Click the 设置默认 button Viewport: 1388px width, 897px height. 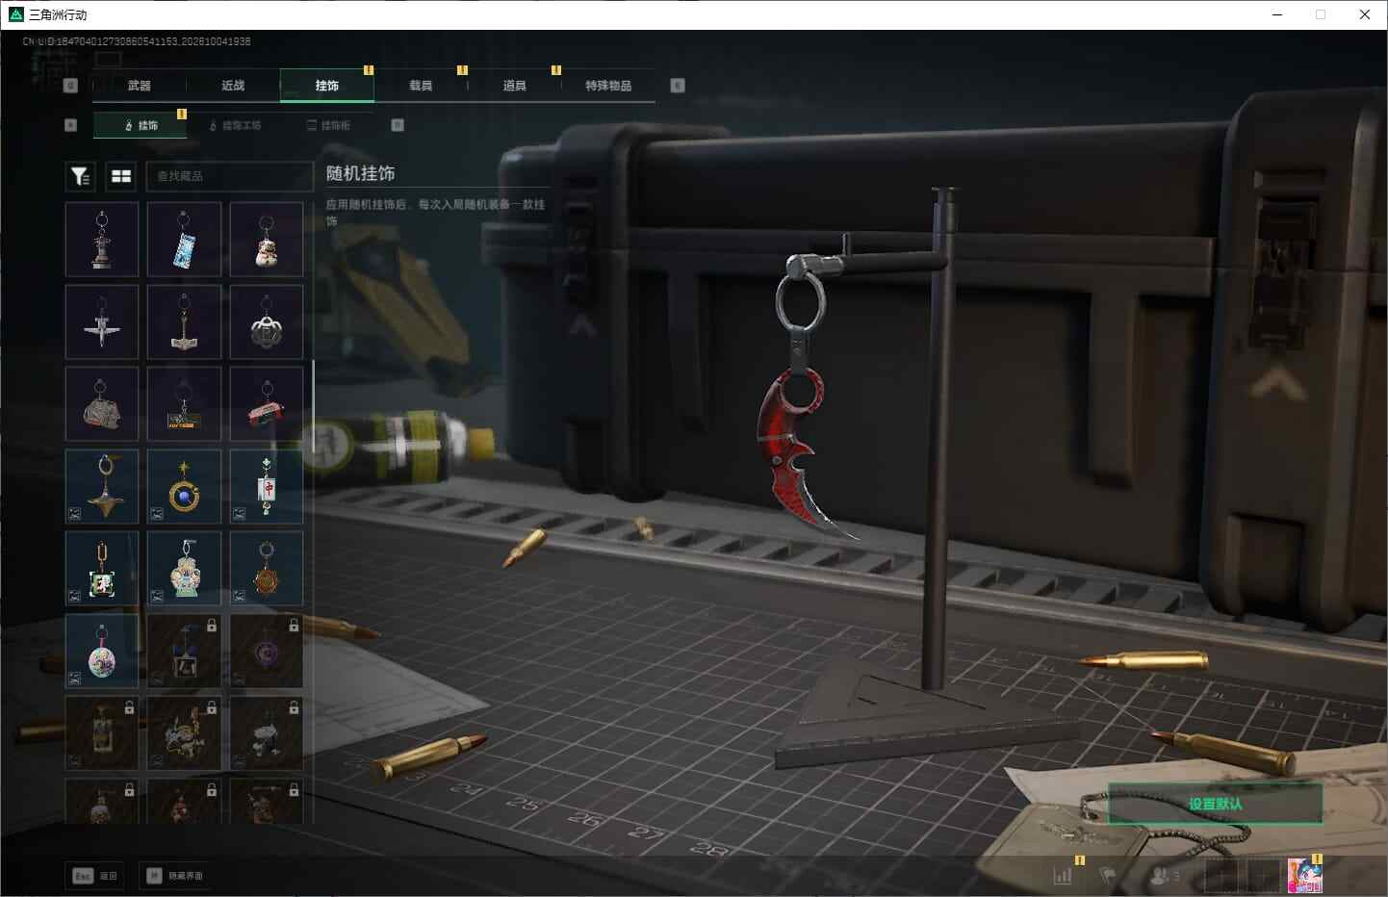point(1215,804)
